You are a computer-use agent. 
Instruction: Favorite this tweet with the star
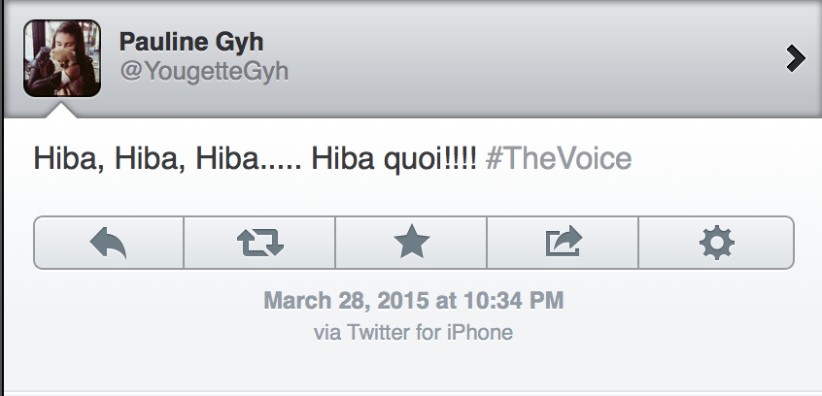click(x=411, y=242)
